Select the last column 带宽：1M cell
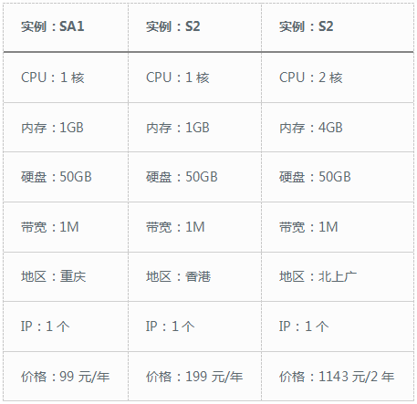Image resolution: width=417 pixels, height=404 pixels. [338, 227]
